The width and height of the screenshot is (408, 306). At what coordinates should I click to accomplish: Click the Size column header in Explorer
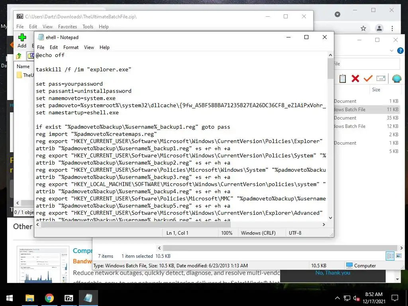tap(376, 90)
